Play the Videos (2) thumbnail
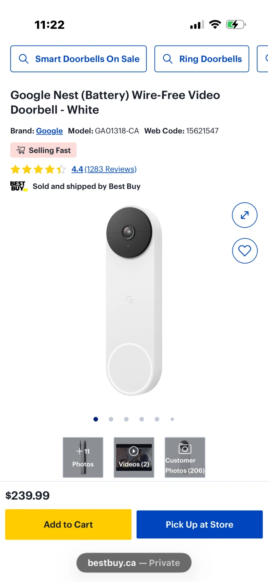Image resolution: width=268 pixels, height=582 pixels. point(134,458)
